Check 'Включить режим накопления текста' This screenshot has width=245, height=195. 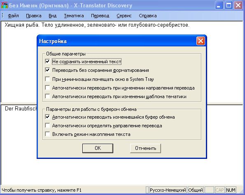point(47,134)
